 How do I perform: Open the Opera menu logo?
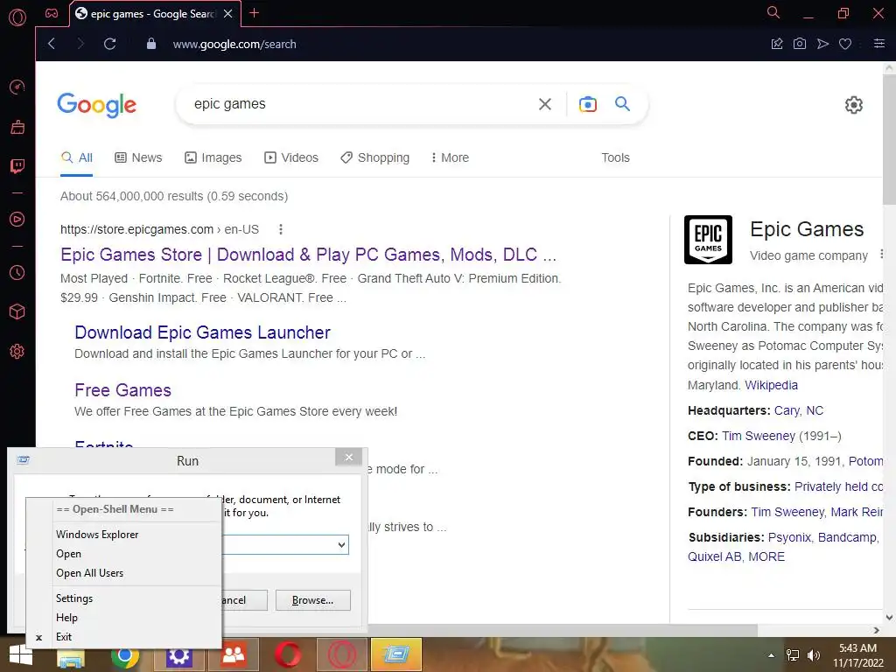pyautogui.click(x=17, y=17)
